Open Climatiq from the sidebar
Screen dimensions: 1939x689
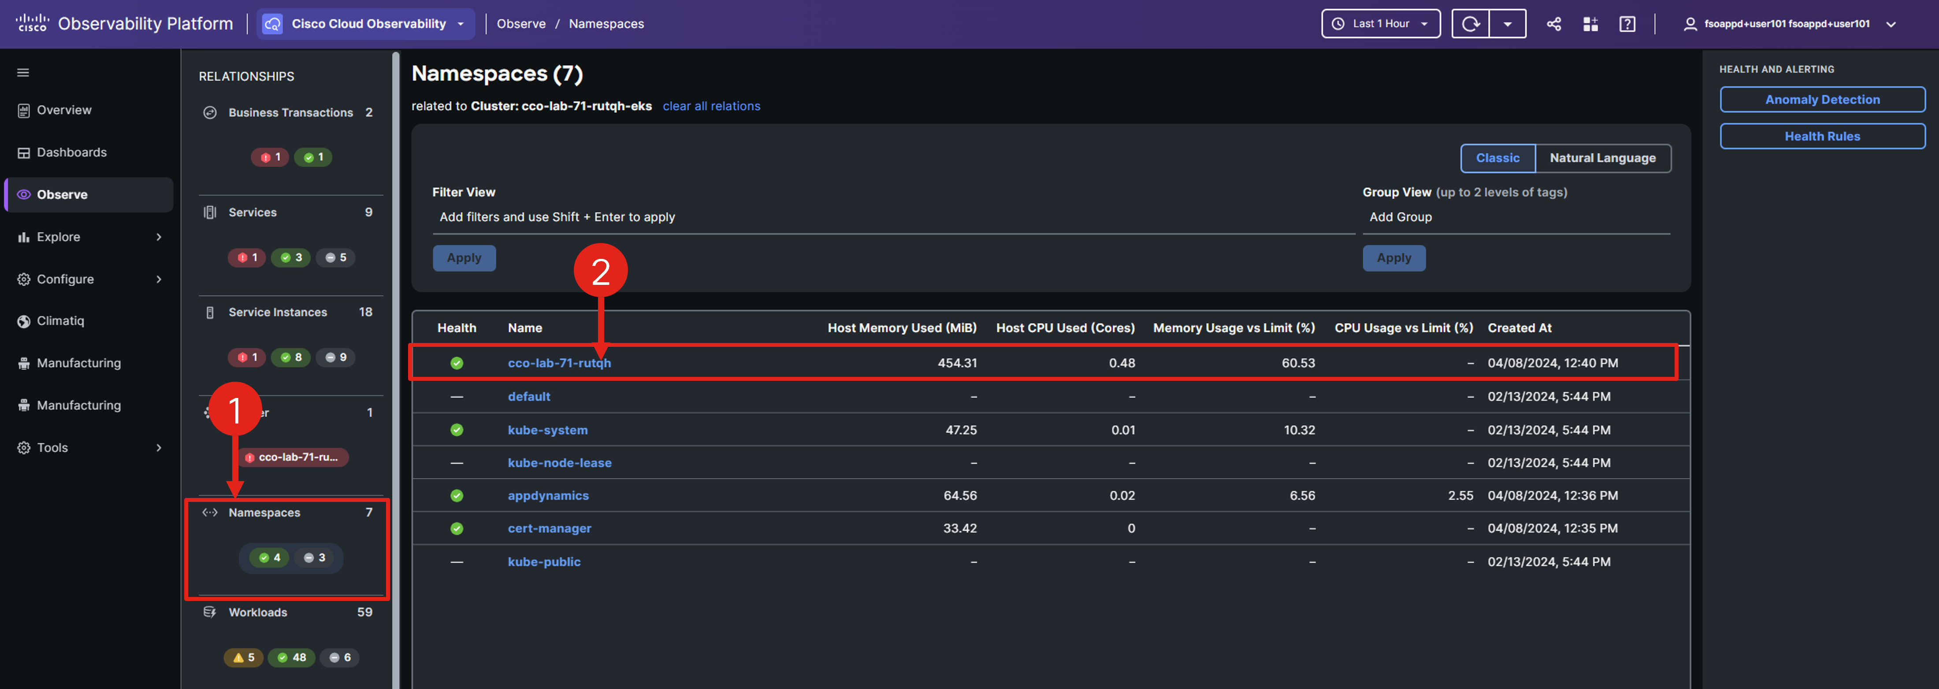(60, 321)
